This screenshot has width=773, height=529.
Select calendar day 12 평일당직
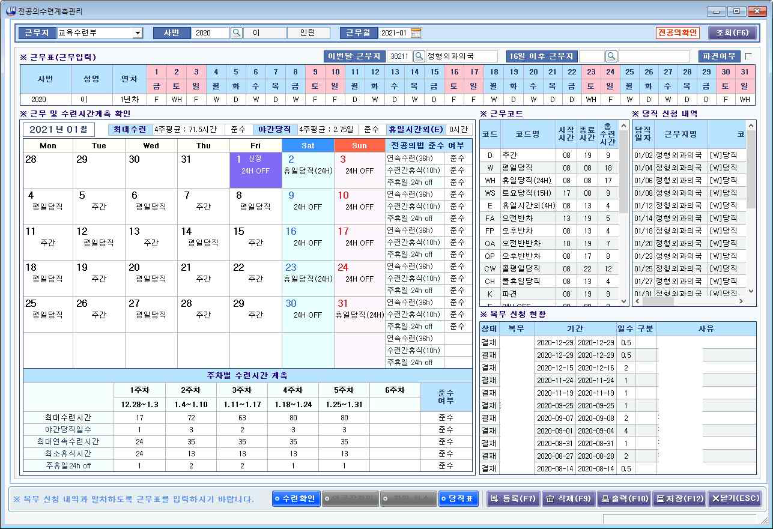(99, 242)
